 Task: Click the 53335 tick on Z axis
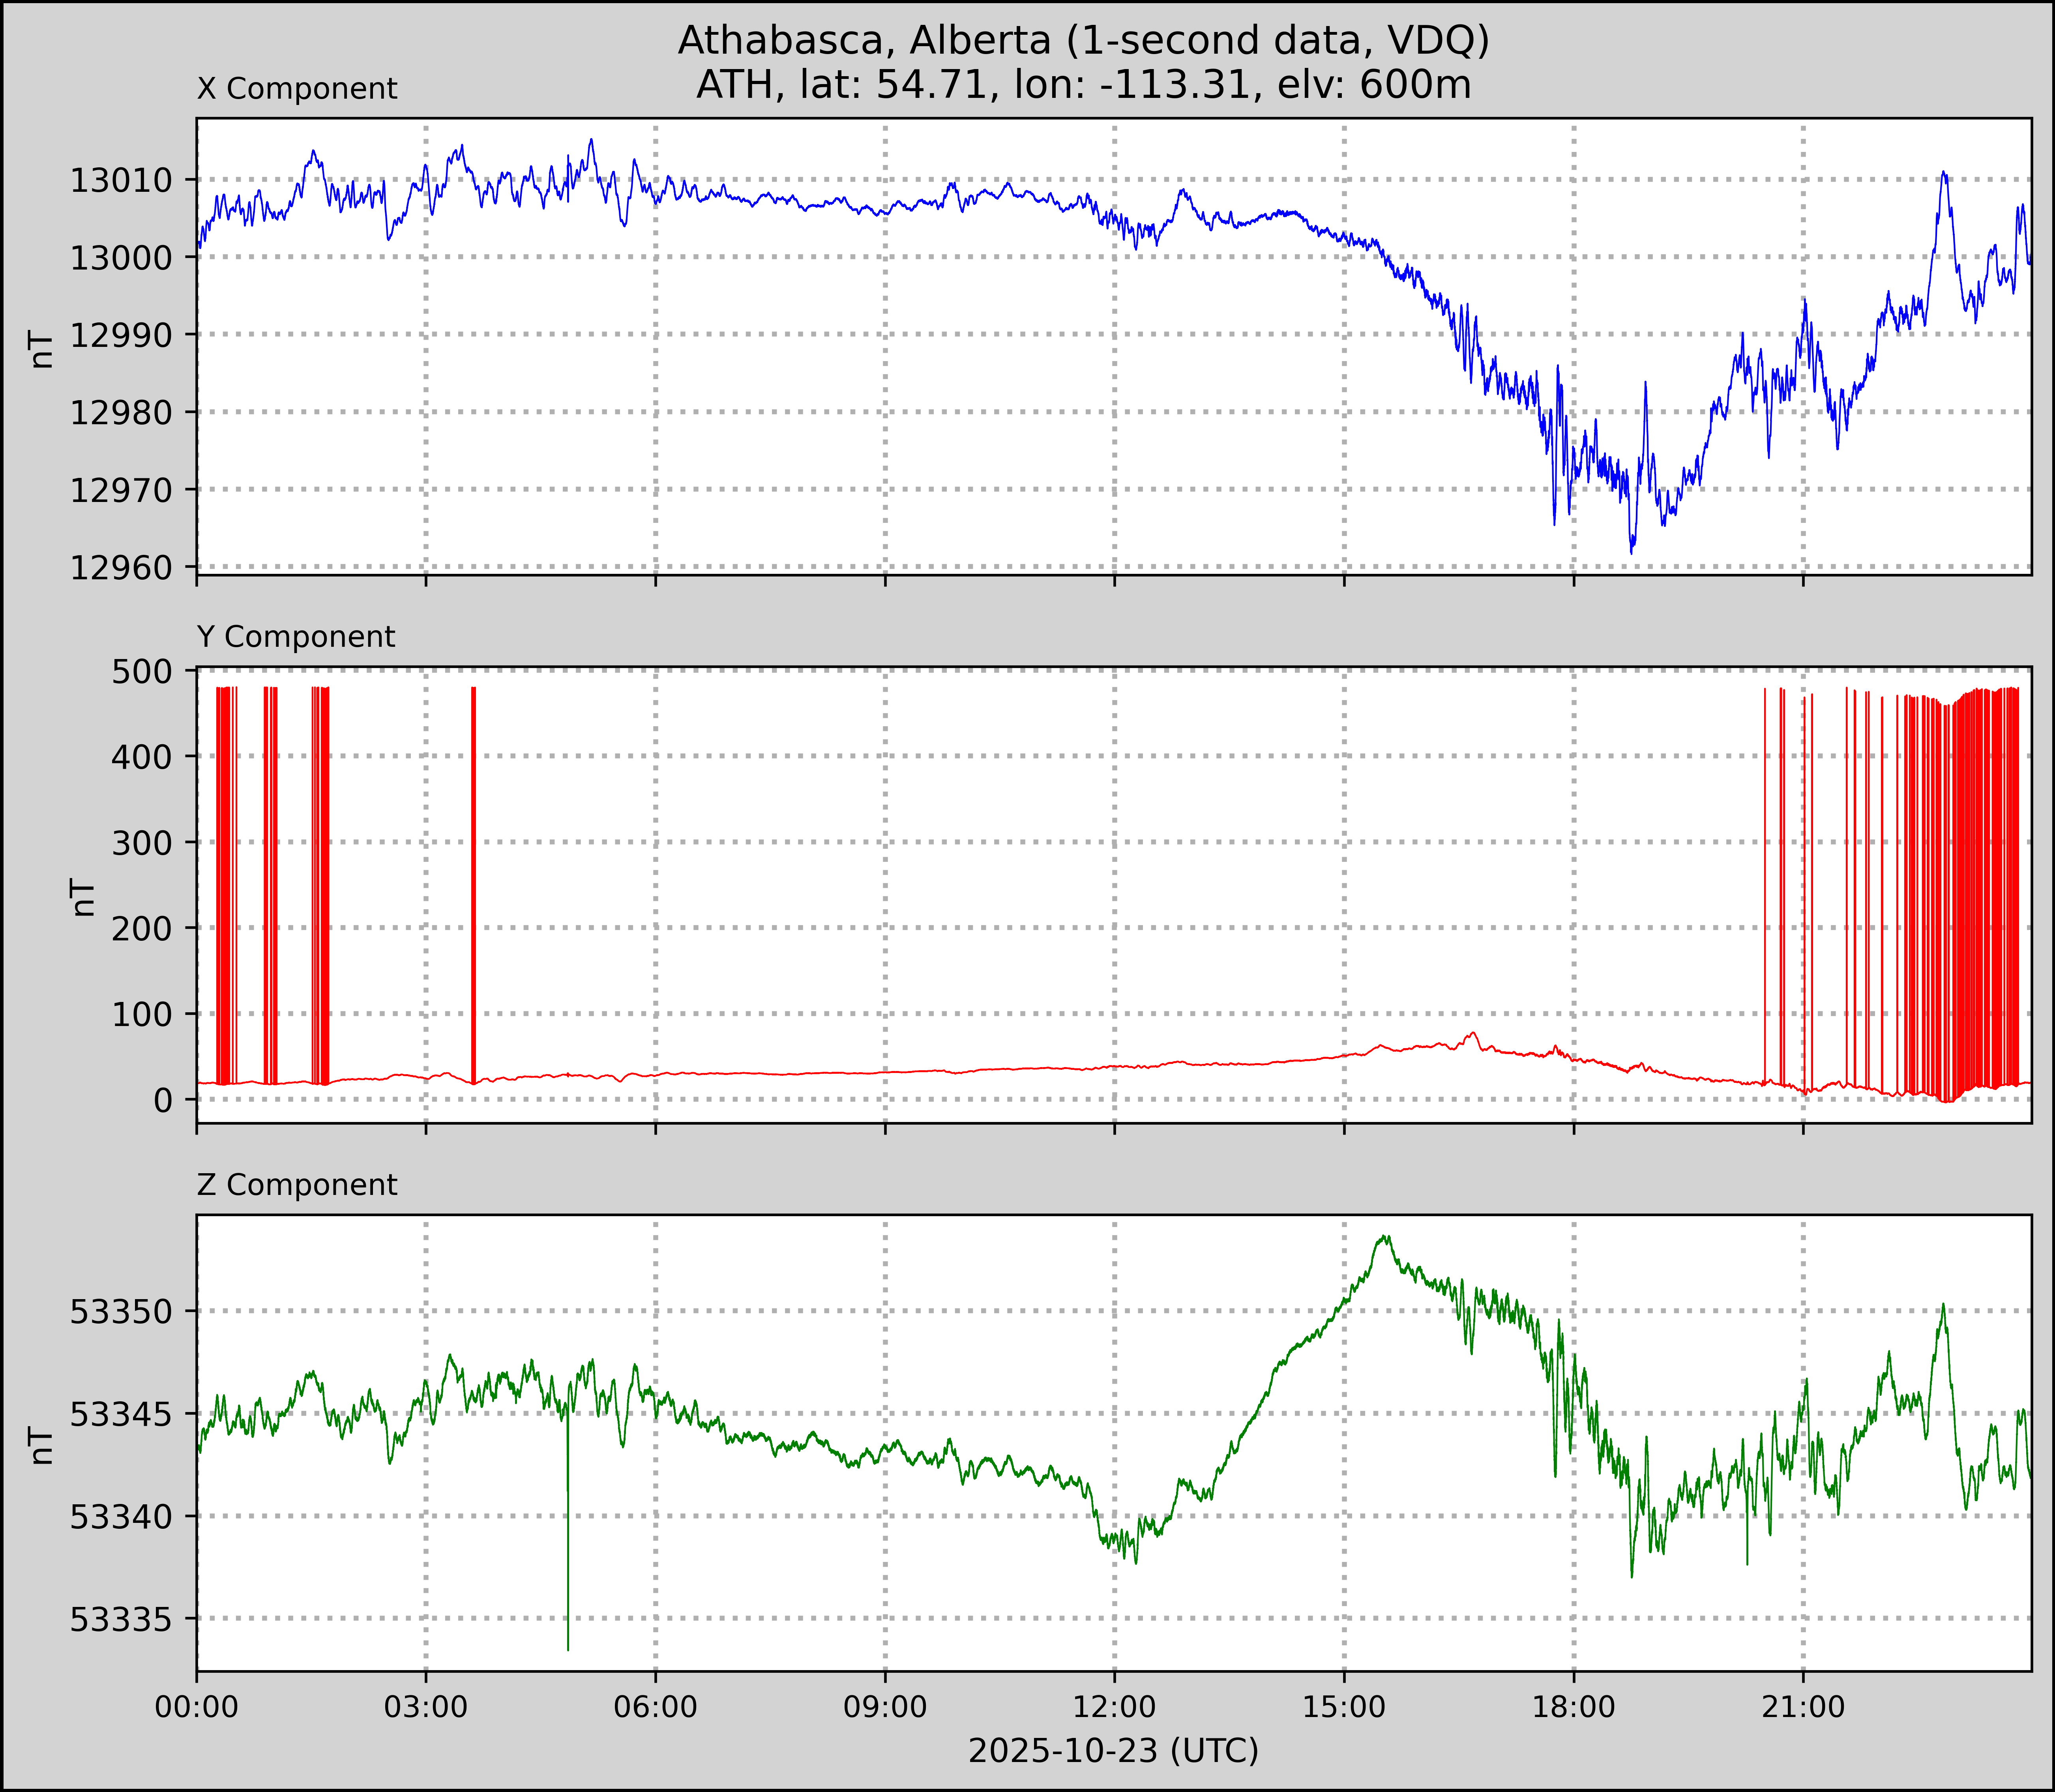pyautogui.click(x=121, y=1619)
